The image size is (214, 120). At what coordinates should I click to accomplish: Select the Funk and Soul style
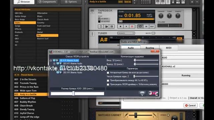click(44, 26)
